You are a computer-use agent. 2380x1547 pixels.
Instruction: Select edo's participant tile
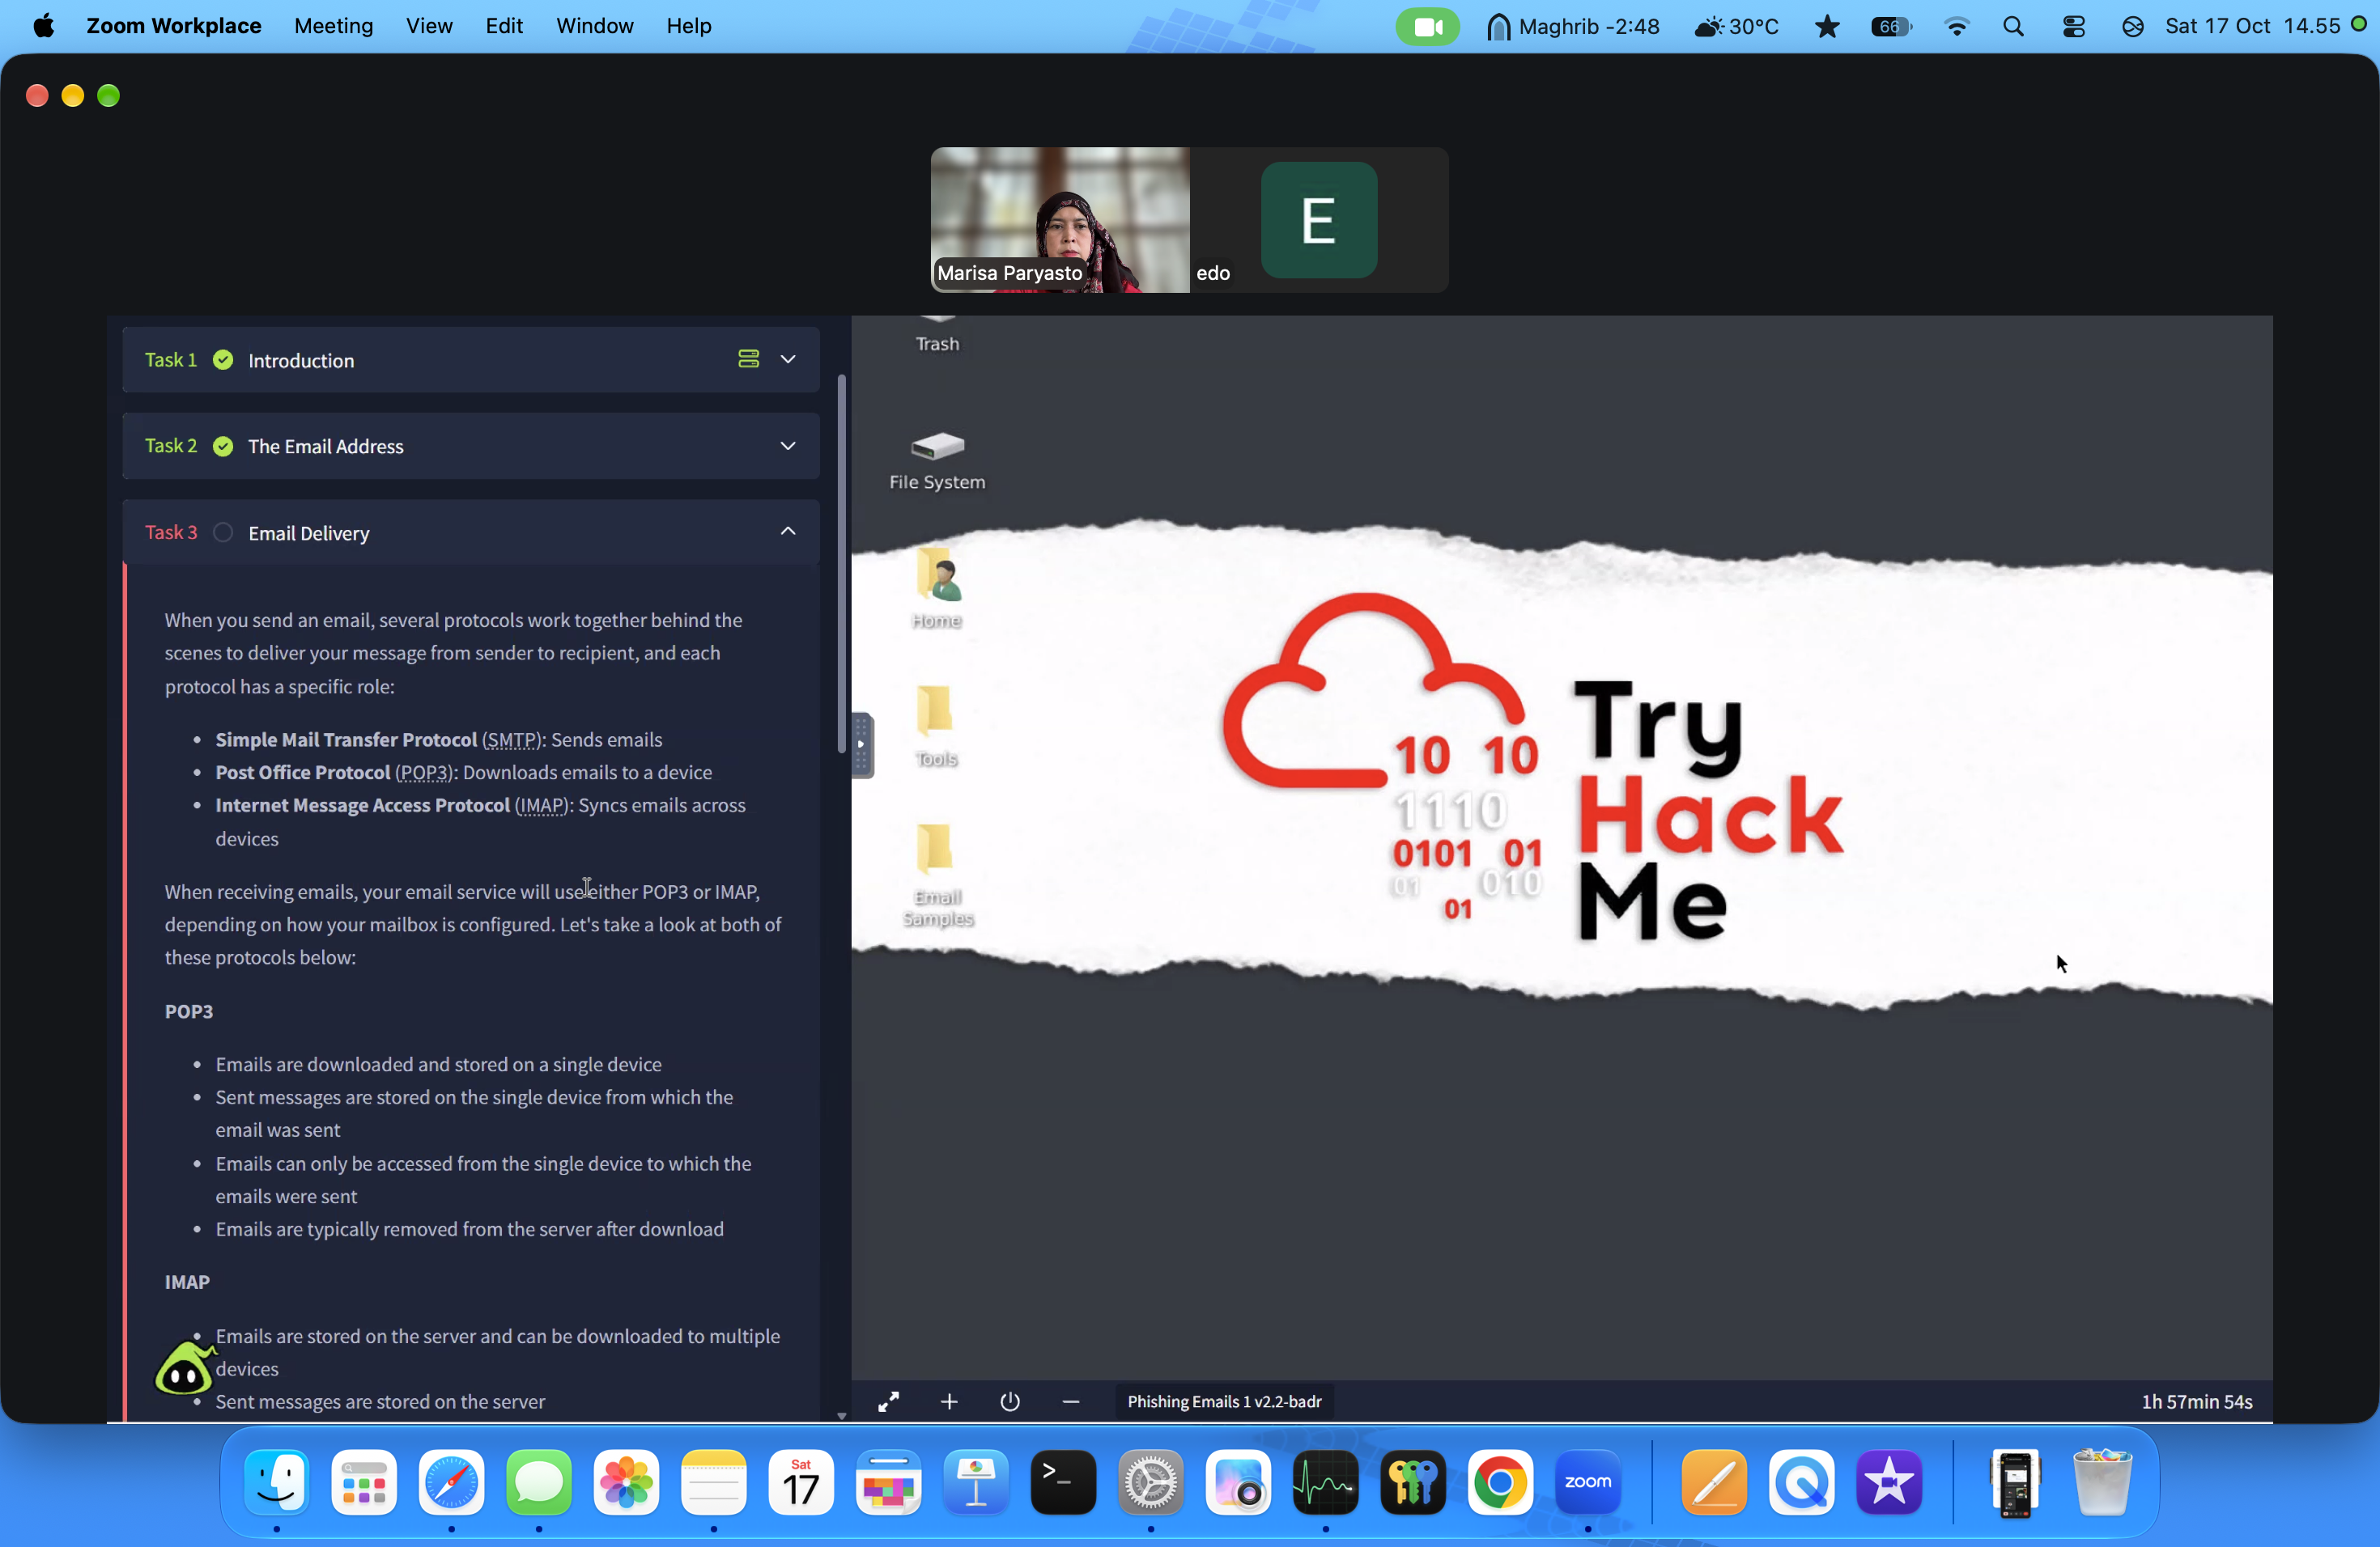coord(1319,220)
